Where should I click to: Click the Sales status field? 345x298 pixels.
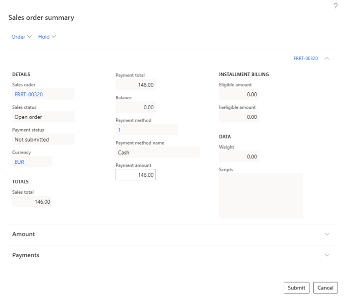(x=43, y=117)
